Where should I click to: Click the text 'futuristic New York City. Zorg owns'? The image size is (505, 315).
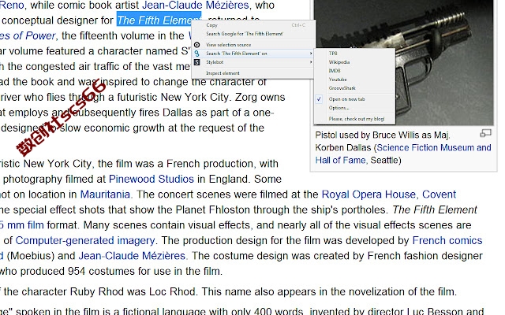click(x=201, y=97)
